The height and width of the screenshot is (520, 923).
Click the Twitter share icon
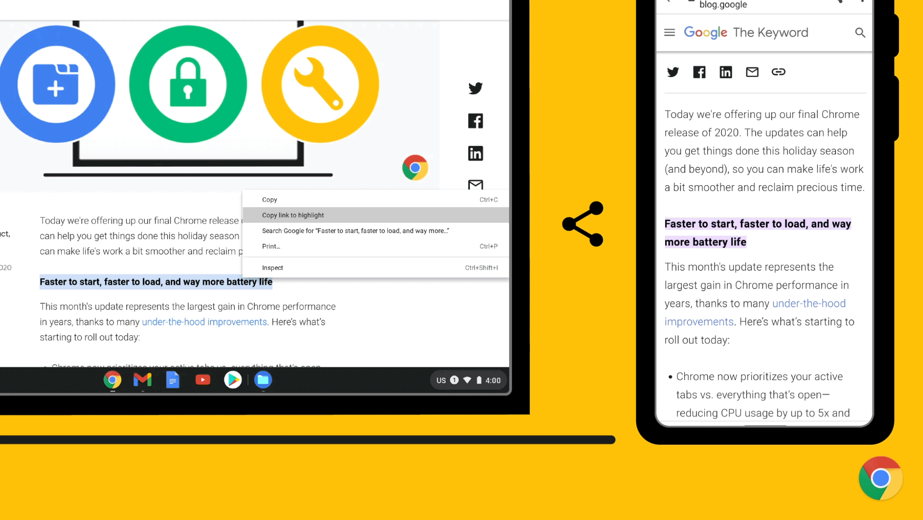[475, 88]
